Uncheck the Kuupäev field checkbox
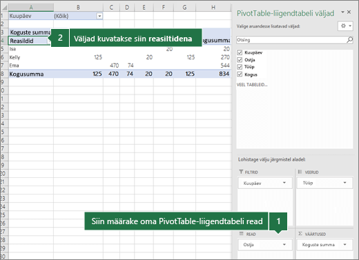Image resolution: width=359 pixels, height=260 pixels. point(240,52)
